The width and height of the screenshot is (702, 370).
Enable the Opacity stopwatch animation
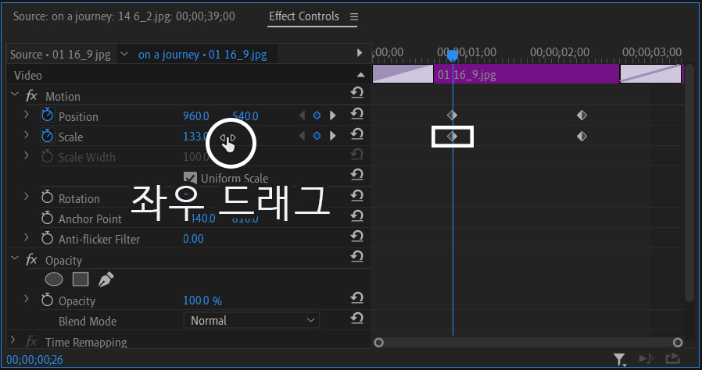tap(47, 300)
